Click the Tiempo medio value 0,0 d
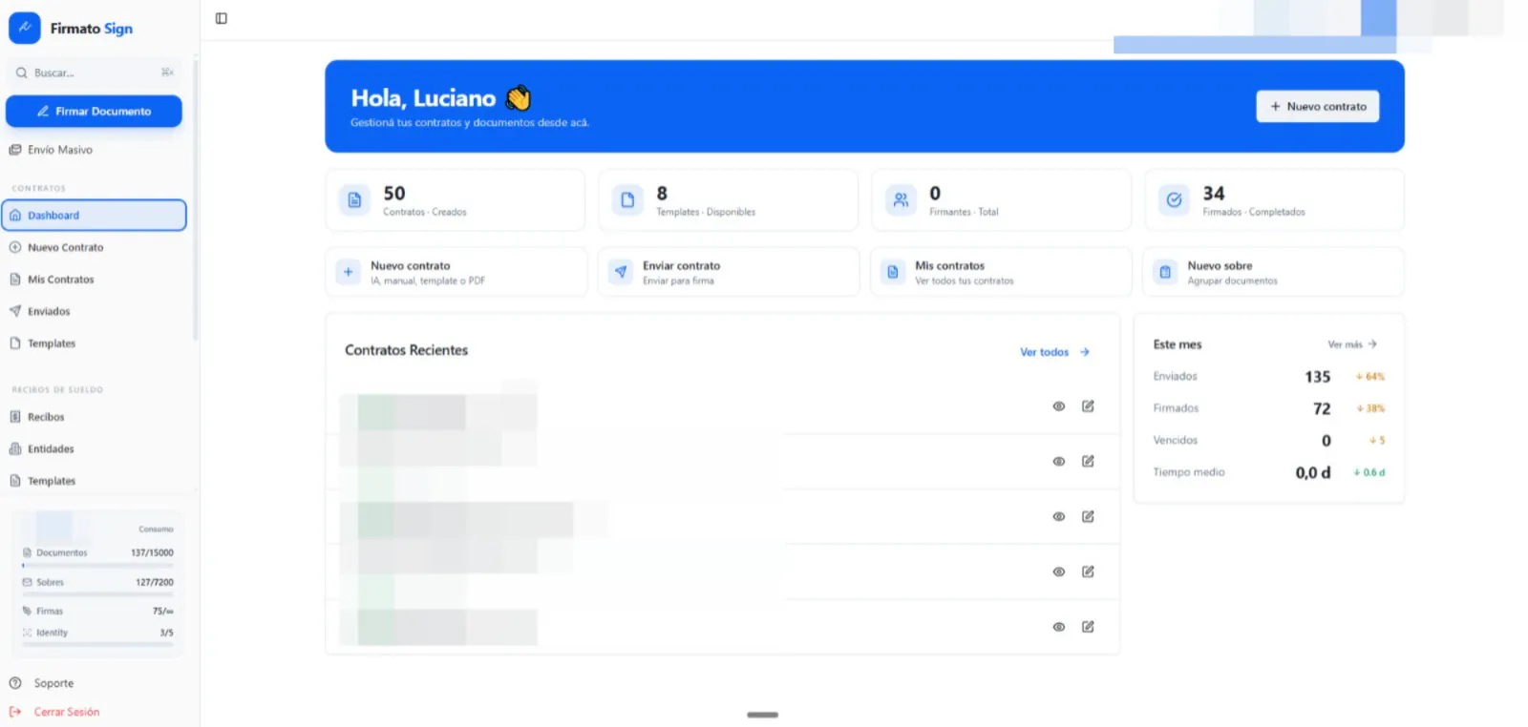The width and height of the screenshot is (1528, 727). click(x=1313, y=472)
